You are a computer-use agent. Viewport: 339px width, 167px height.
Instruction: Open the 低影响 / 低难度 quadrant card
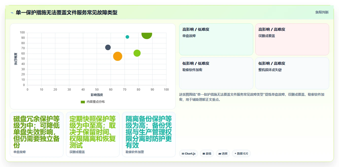(216, 73)
